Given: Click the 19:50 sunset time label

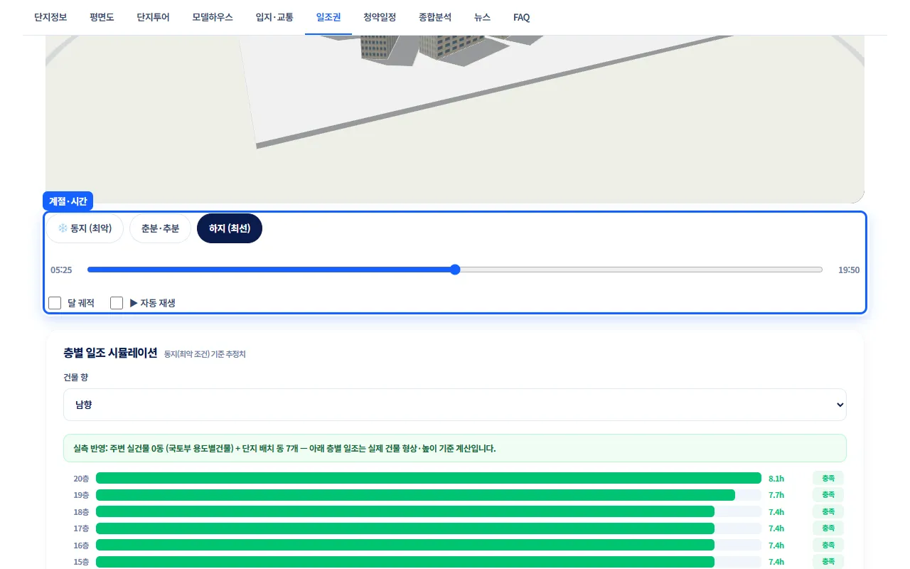Looking at the screenshot, I should click(x=849, y=270).
